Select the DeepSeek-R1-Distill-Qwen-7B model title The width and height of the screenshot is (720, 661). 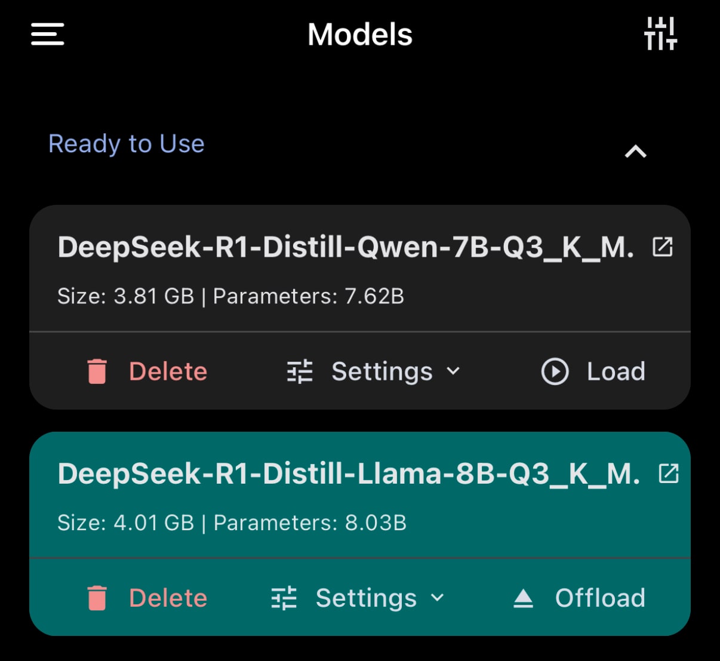[346, 247]
